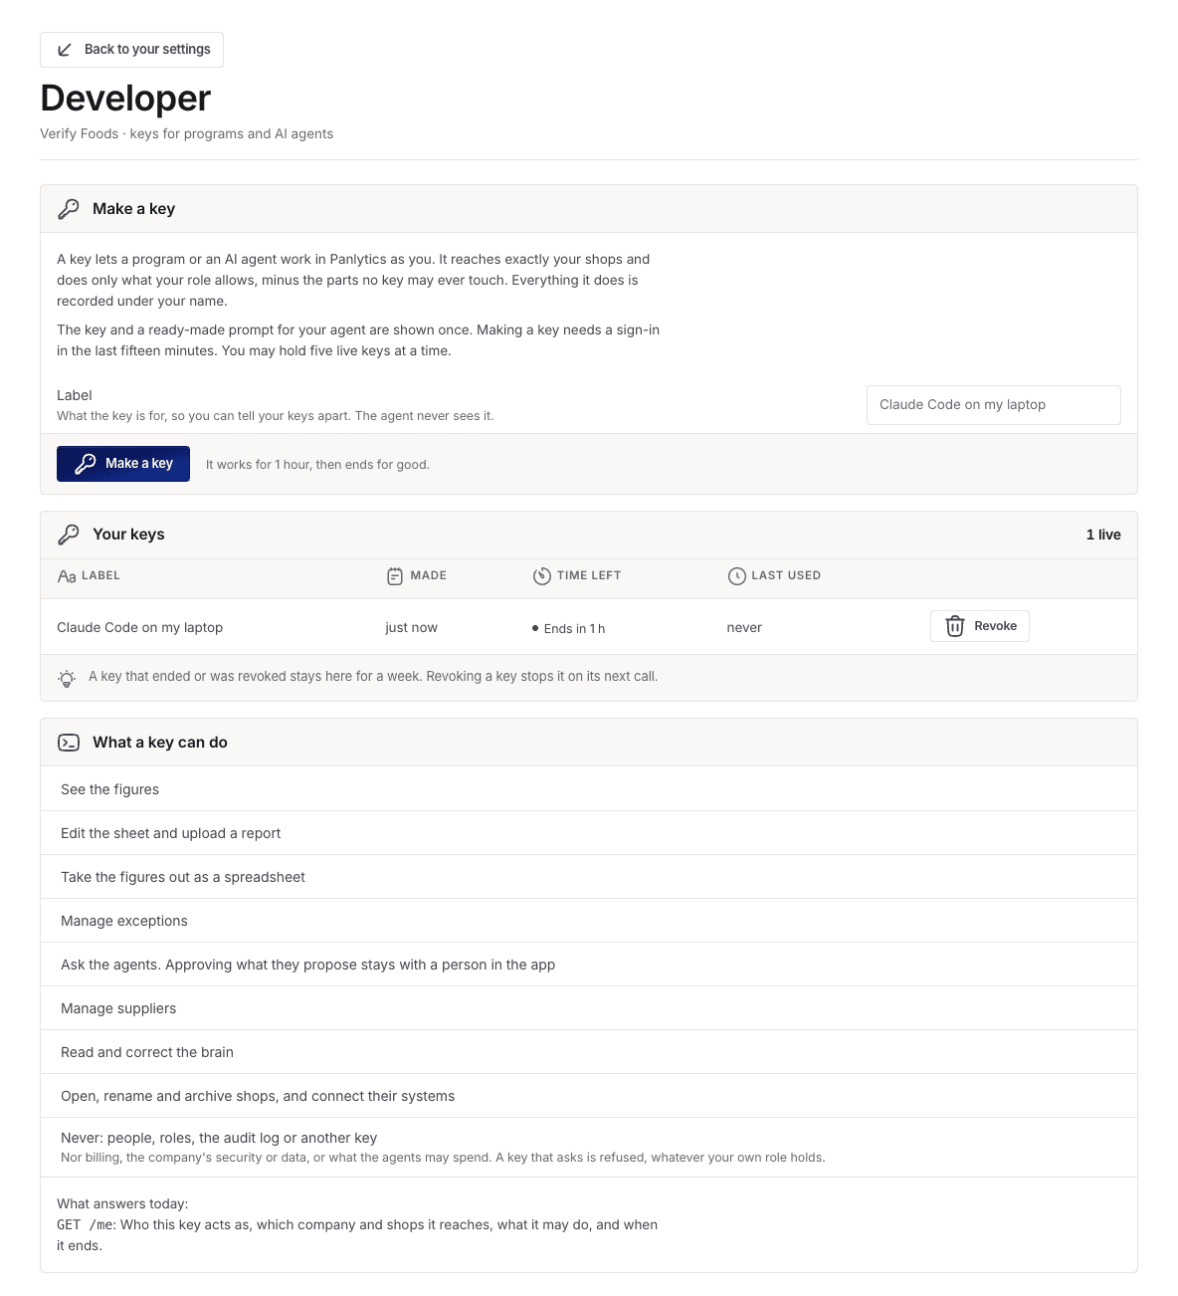Click the calendar icon beside MADE
1178x1296 pixels.
click(395, 576)
